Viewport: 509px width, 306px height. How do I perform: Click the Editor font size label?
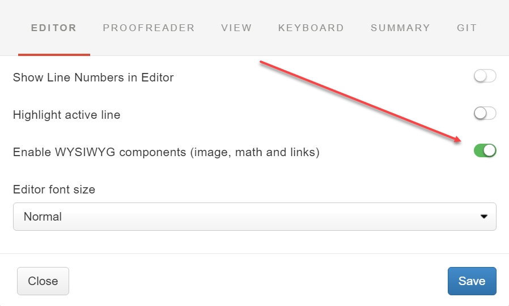[54, 190]
